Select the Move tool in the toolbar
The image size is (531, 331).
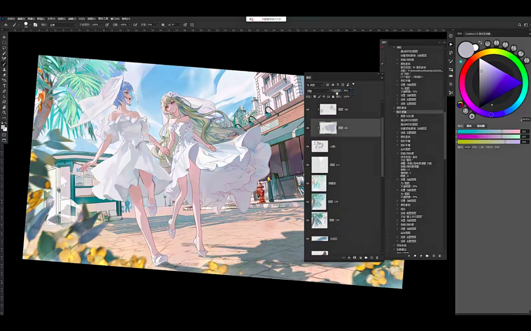pos(4,36)
